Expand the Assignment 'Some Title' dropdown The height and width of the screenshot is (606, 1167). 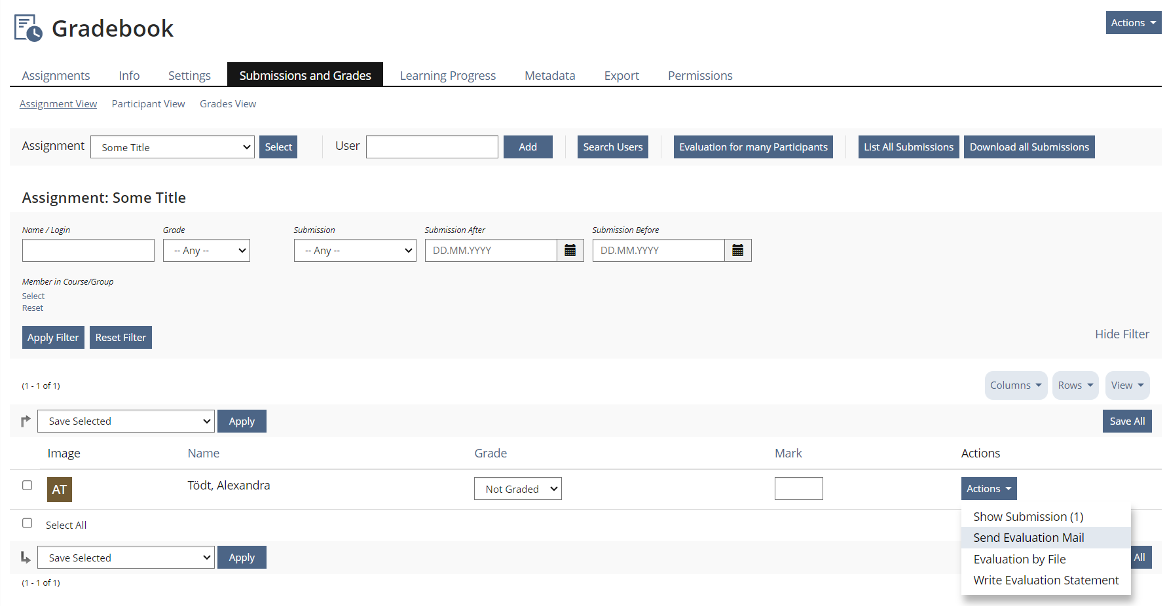tap(172, 147)
